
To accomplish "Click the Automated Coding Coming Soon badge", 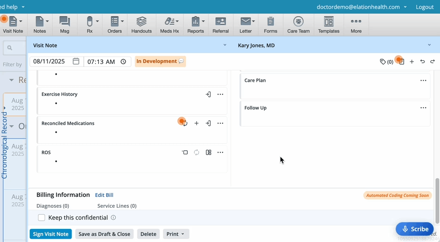I will click(x=397, y=195).
